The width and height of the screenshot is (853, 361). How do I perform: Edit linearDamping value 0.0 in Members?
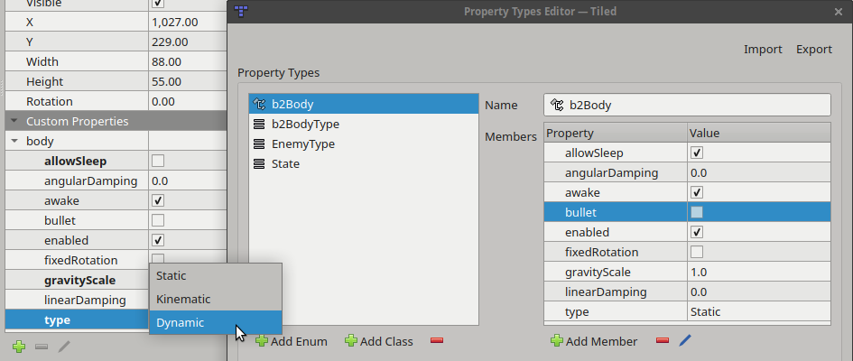(759, 292)
